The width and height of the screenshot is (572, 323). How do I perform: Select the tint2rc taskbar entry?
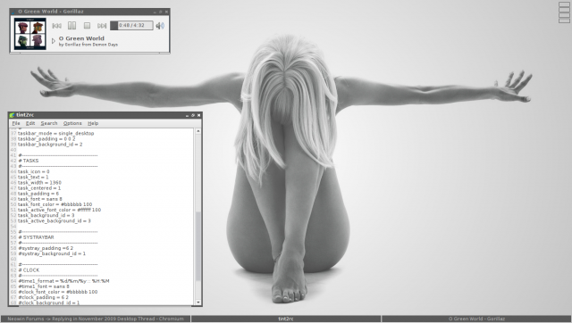286,319
